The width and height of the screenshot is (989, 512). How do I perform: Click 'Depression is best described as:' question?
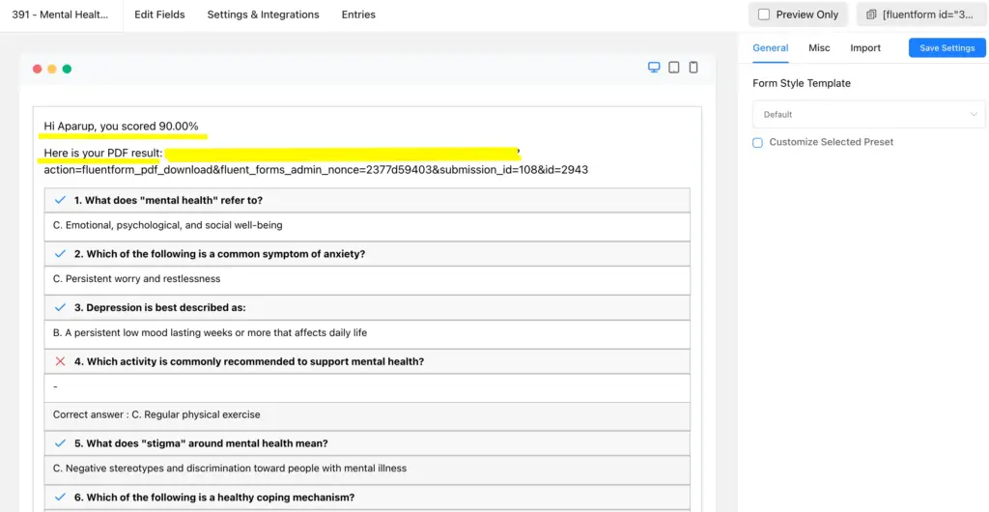(160, 308)
